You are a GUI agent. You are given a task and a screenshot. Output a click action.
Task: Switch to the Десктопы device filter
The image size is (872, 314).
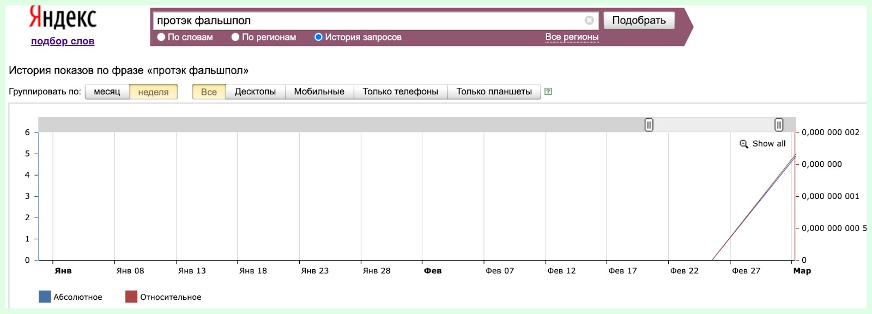255,92
